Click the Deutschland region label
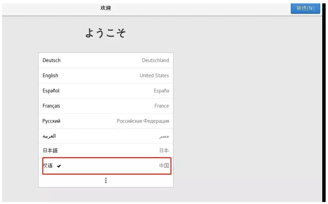The image size is (328, 204). [155, 60]
